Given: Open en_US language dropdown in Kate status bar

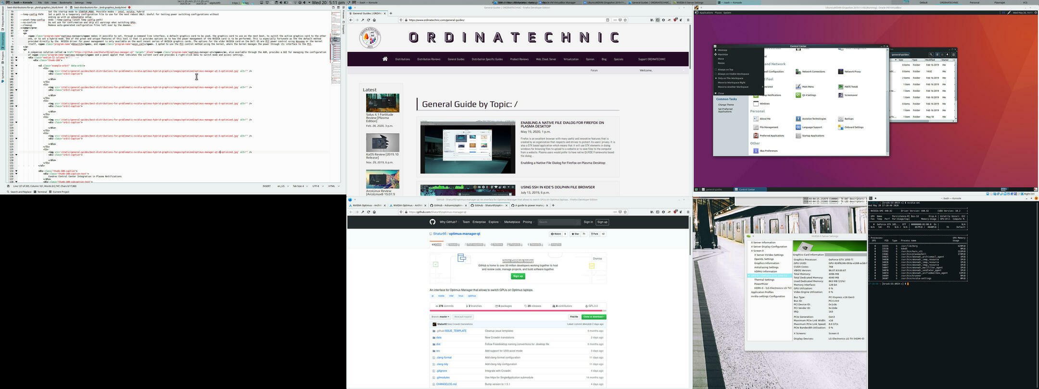Looking at the screenshot, I should click(283, 186).
